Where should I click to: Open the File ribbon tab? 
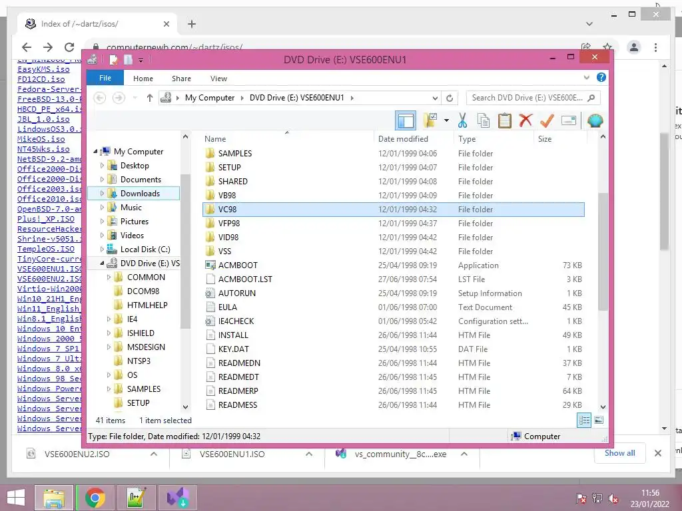coord(105,79)
